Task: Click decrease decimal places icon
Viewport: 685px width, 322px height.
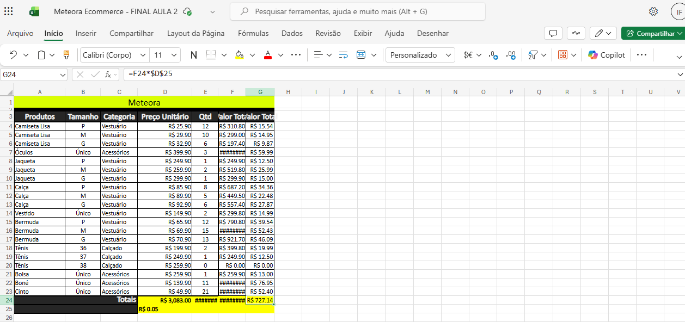Action: click(x=493, y=55)
